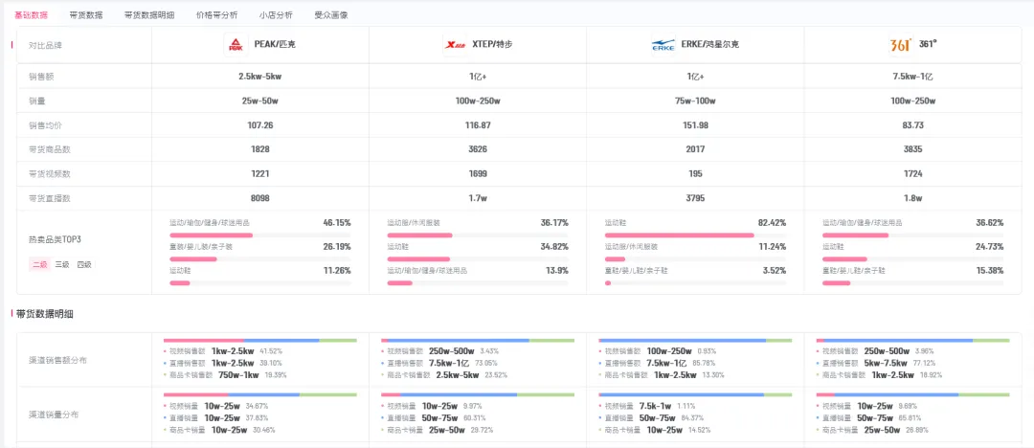
Task: Click the 销售均价 row label
Action: [46, 125]
